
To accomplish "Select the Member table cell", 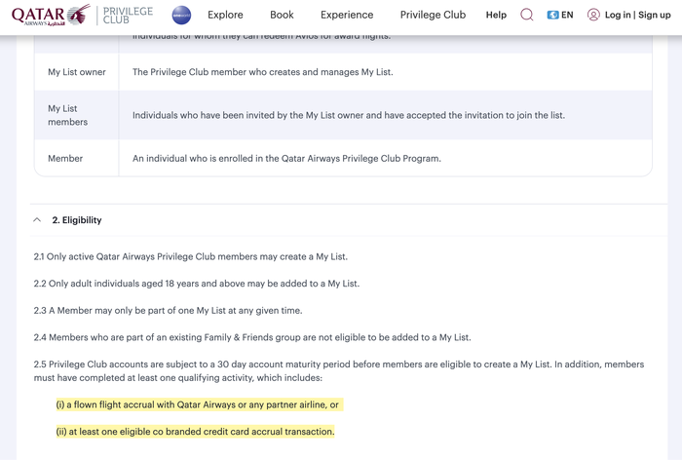I will point(77,159).
